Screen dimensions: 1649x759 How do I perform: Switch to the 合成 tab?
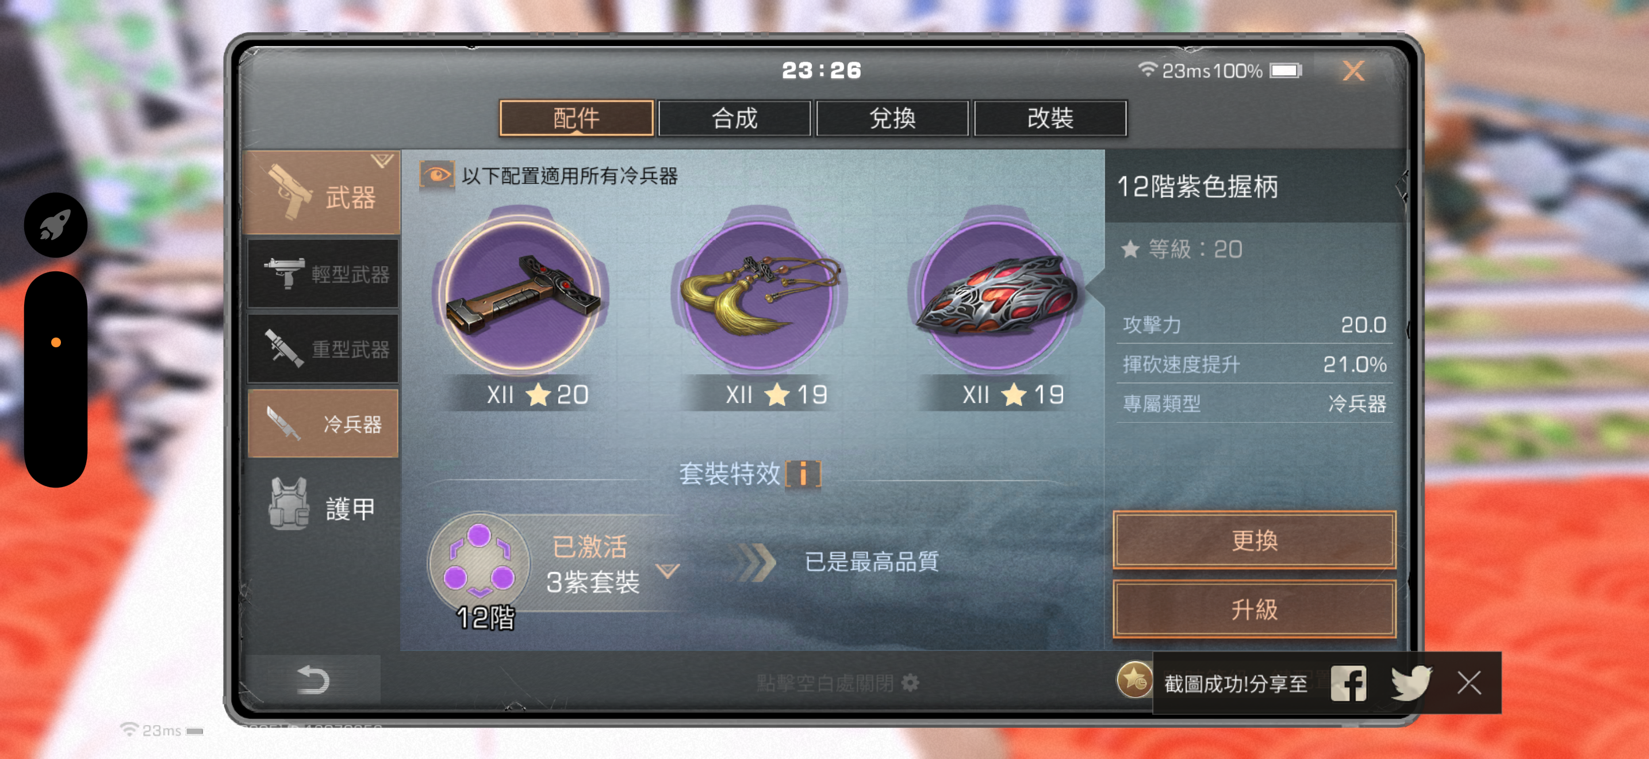point(734,118)
